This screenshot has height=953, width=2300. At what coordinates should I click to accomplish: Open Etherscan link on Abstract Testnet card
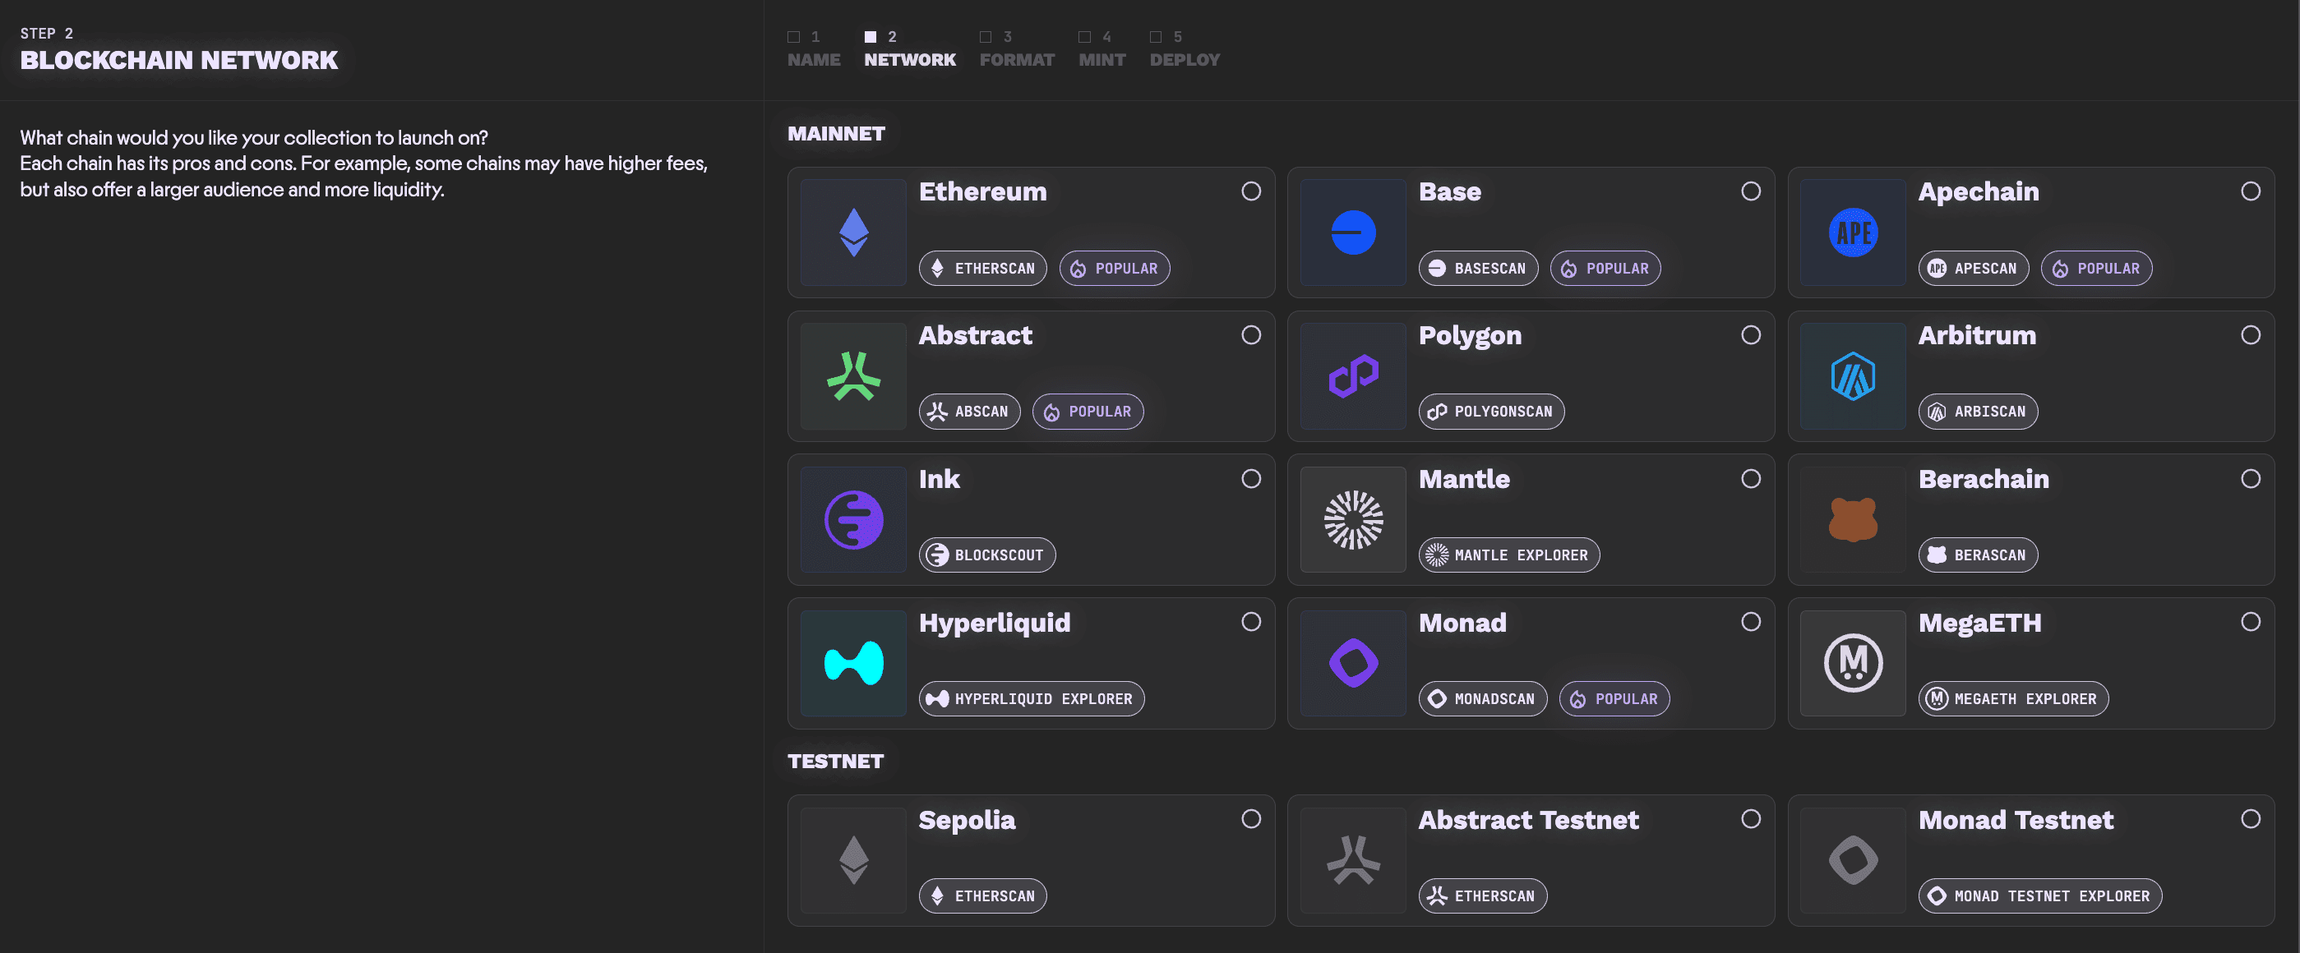(x=1482, y=897)
